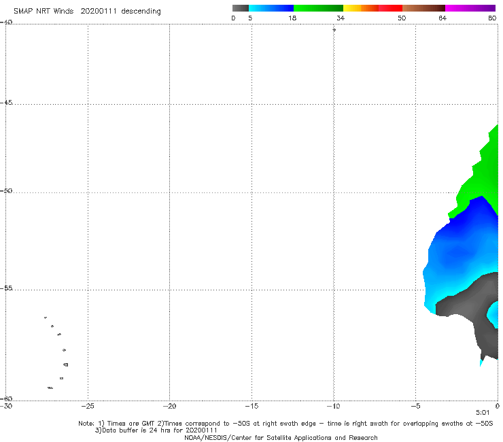
Task: Click the '-20' longitude axis label
Action: tap(169, 406)
